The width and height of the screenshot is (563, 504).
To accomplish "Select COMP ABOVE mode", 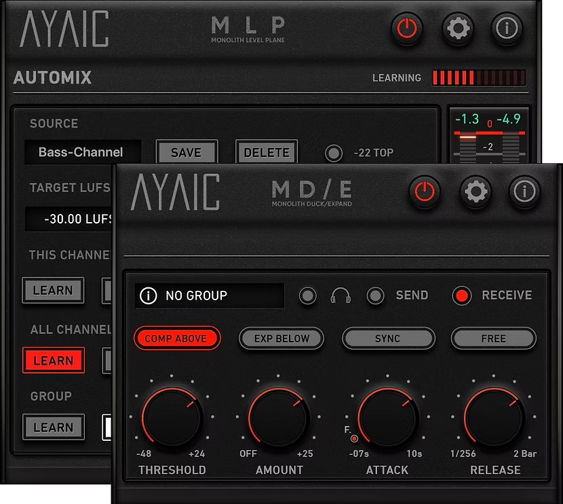I will 176,338.
